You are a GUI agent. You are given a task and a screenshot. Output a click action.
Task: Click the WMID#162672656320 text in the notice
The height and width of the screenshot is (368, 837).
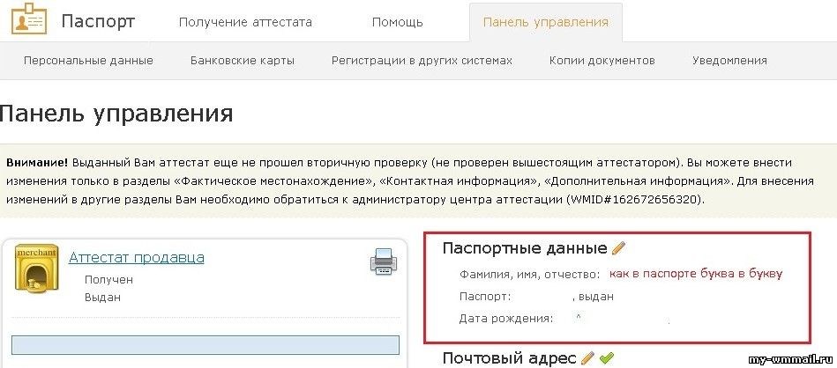click(x=632, y=201)
